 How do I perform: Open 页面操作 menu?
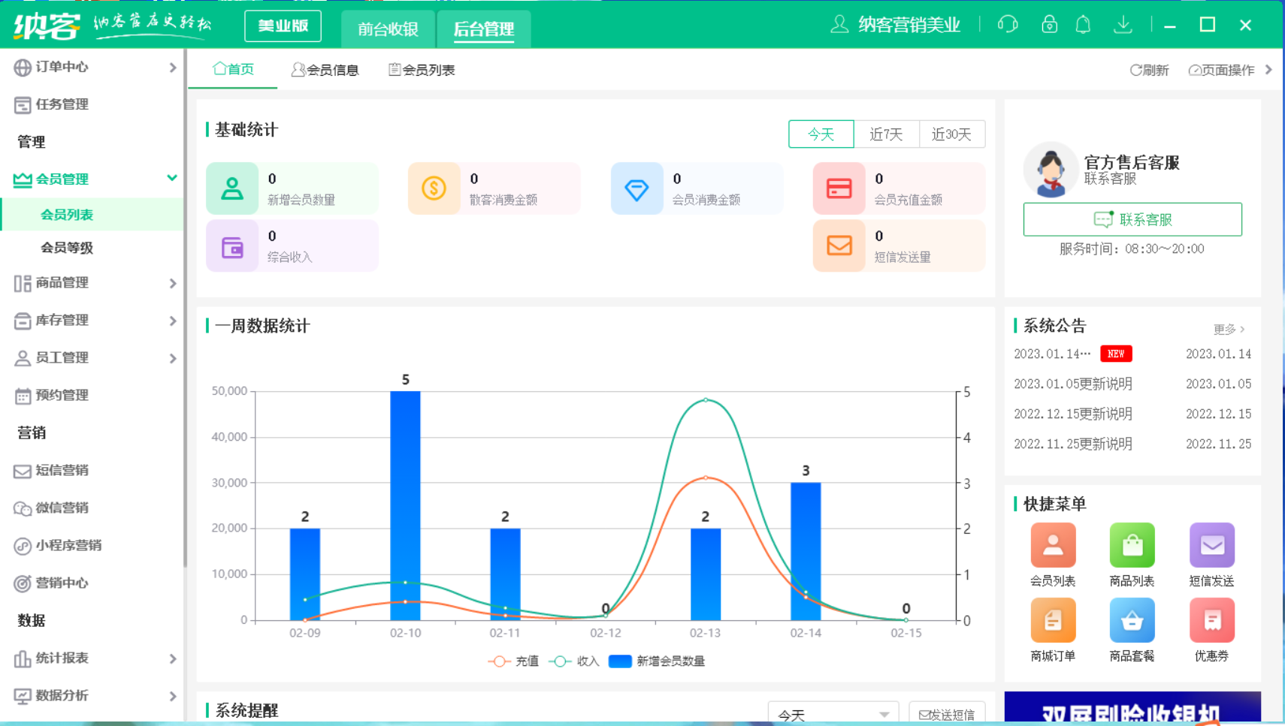point(1222,70)
